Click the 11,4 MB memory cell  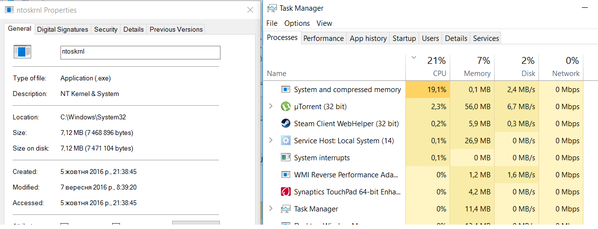tap(472, 209)
